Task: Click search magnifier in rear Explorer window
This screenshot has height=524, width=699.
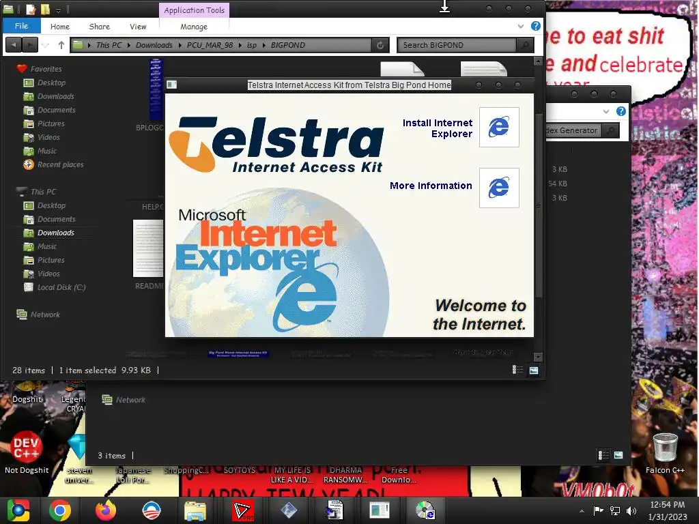Action: point(611,130)
